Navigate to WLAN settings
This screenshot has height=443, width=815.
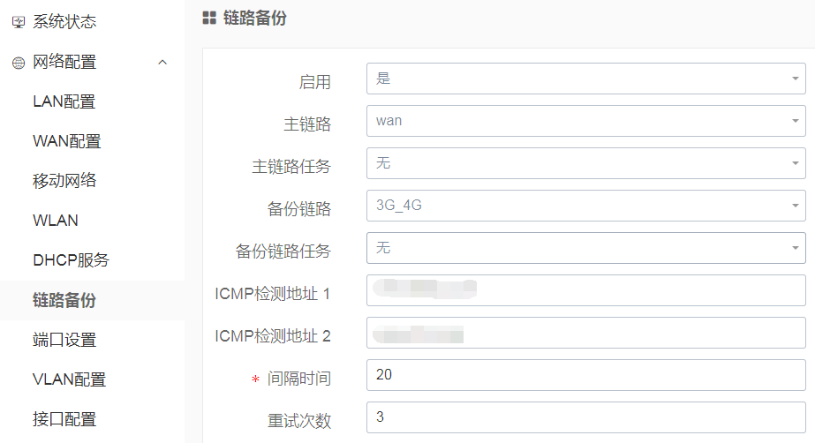click(55, 221)
